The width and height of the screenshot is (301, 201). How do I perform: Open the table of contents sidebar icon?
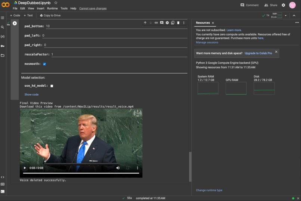[x=3, y=18]
